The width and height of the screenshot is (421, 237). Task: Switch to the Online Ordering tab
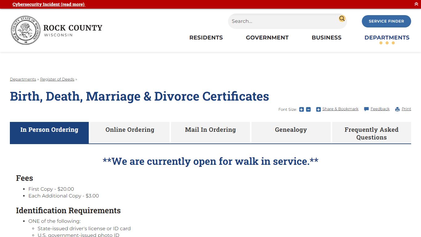(x=130, y=133)
